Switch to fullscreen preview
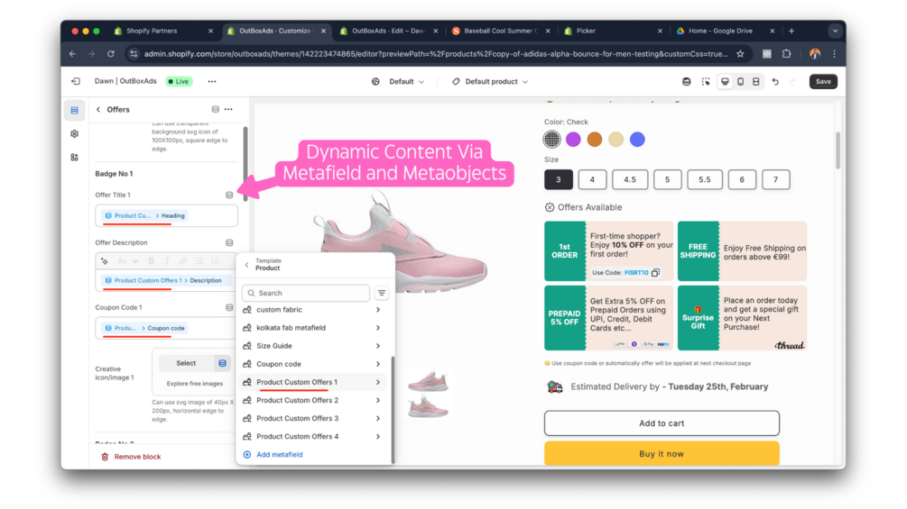The height and width of the screenshot is (509, 907). (756, 81)
